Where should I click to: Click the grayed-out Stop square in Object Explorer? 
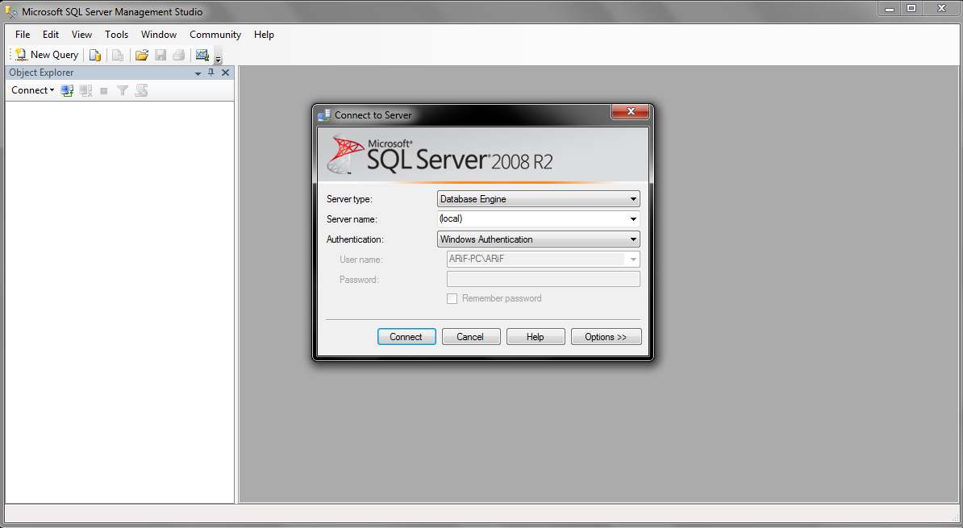point(104,91)
